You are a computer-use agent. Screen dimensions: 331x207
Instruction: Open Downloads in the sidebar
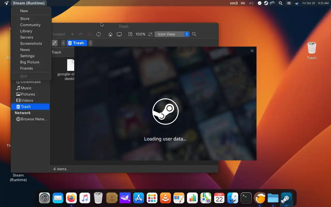30,82
